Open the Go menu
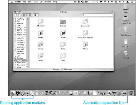This screenshot has height=105, width=136. pyautogui.click(x=41, y=2)
